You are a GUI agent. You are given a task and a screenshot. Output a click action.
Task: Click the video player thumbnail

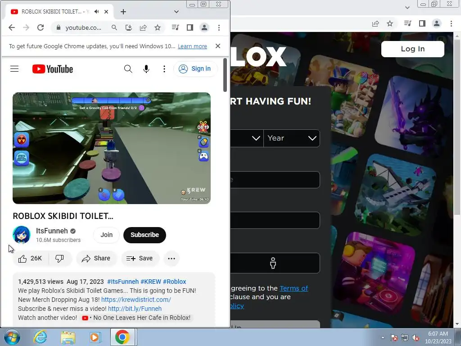(112, 148)
